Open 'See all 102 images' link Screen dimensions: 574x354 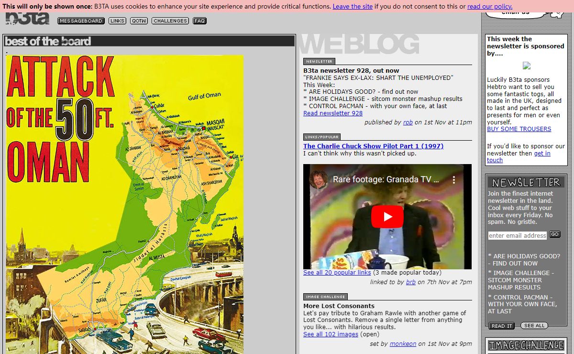tap(331, 334)
